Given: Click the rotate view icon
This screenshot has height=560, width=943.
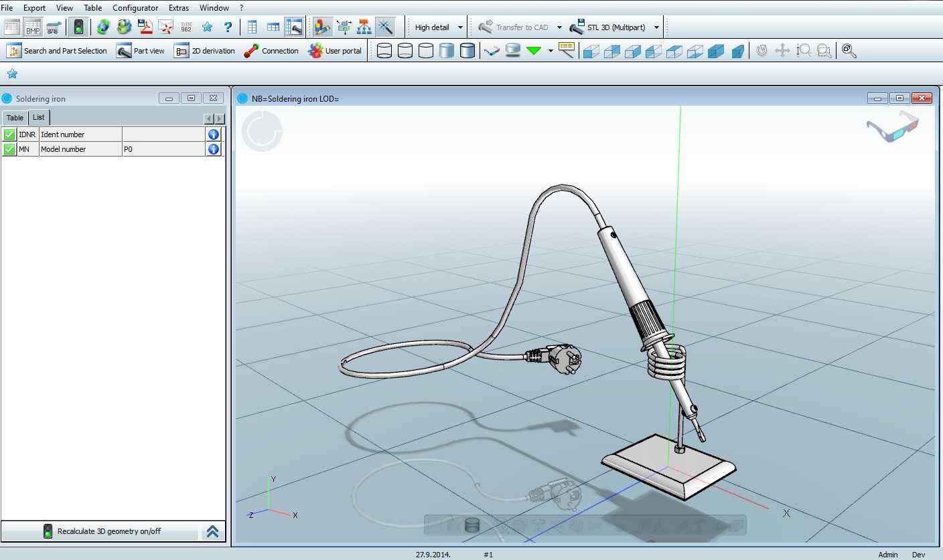Looking at the screenshot, I should (761, 51).
